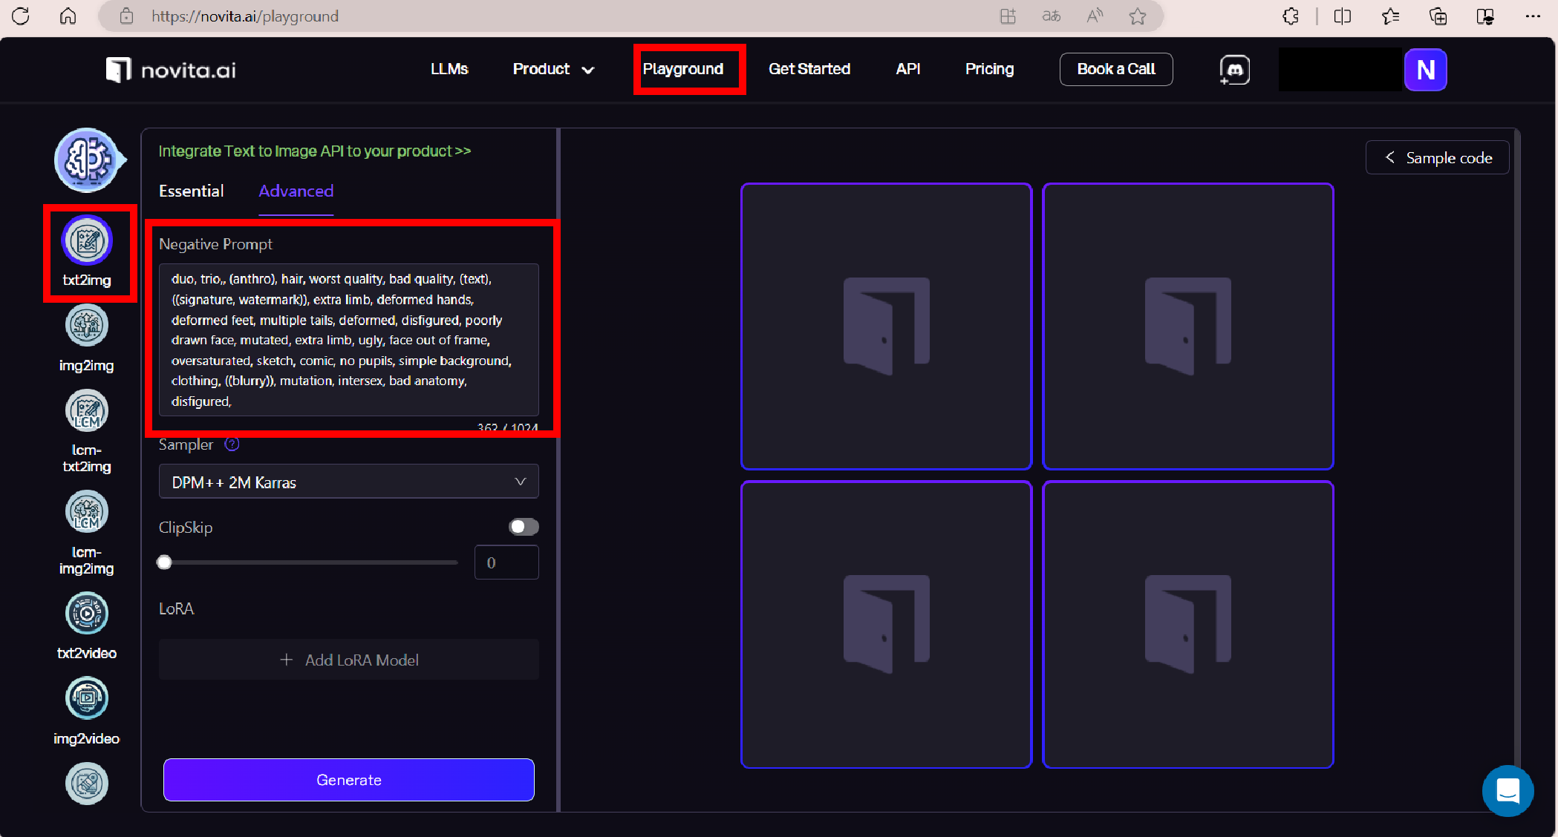
Task: Open the img2img tool in sidebar
Action: click(x=87, y=326)
